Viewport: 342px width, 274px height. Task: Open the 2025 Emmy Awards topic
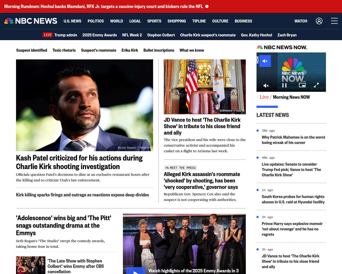point(100,35)
